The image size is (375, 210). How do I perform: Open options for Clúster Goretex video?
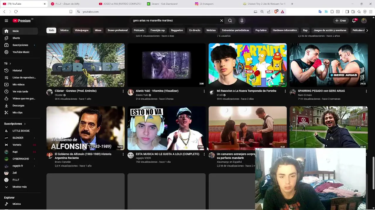pos(123,91)
